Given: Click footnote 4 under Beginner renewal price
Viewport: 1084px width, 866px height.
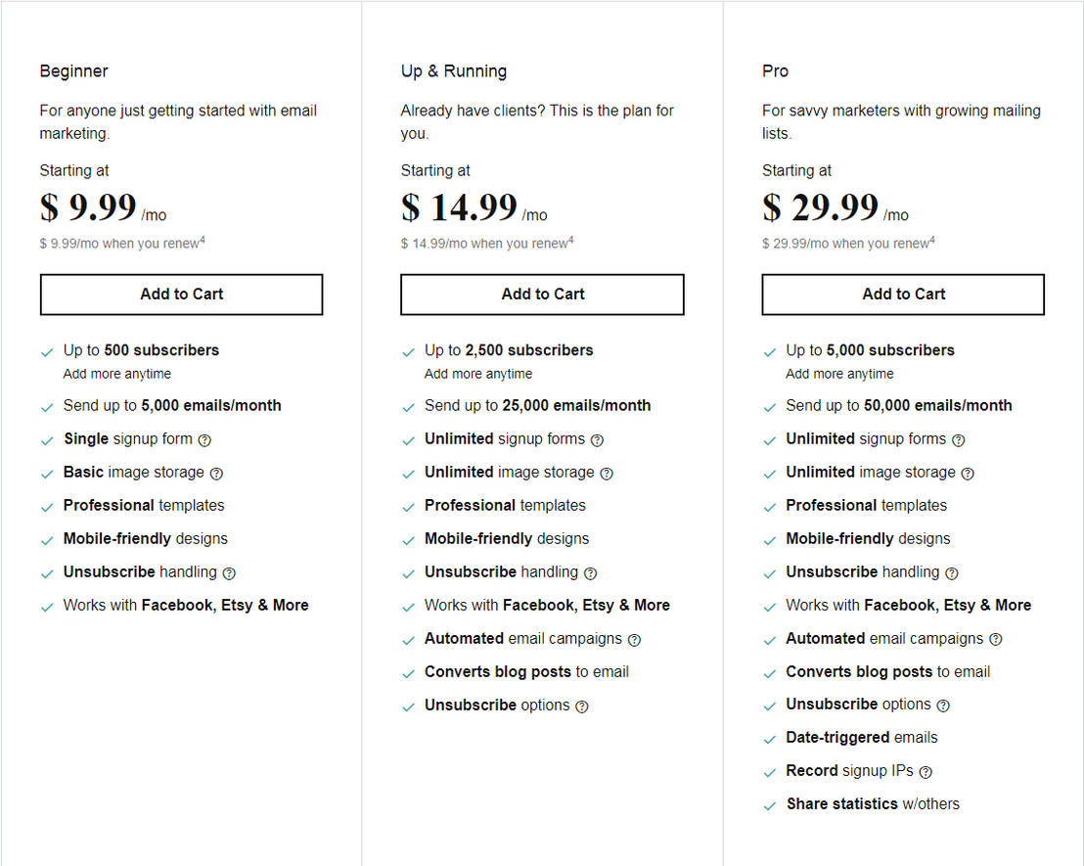Looking at the screenshot, I should coord(203,240).
